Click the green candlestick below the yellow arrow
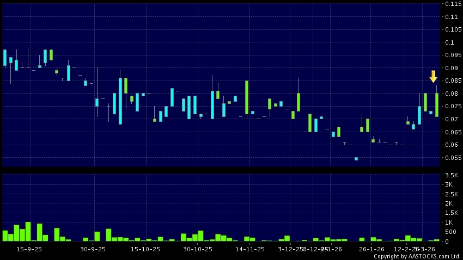 tap(437, 104)
